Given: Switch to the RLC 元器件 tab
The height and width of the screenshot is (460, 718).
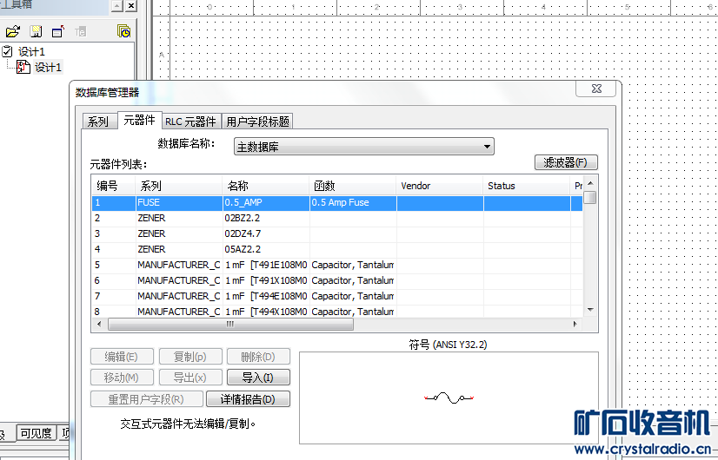Looking at the screenshot, I should (x=191, y=122).
